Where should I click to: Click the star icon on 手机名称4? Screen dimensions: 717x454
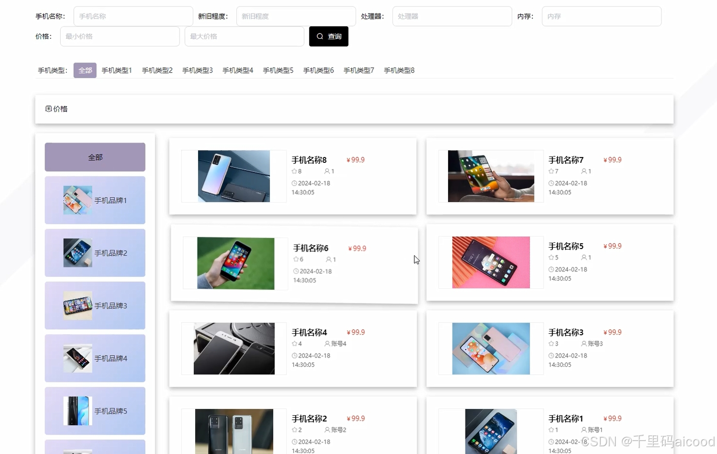(x=294, y=344)
